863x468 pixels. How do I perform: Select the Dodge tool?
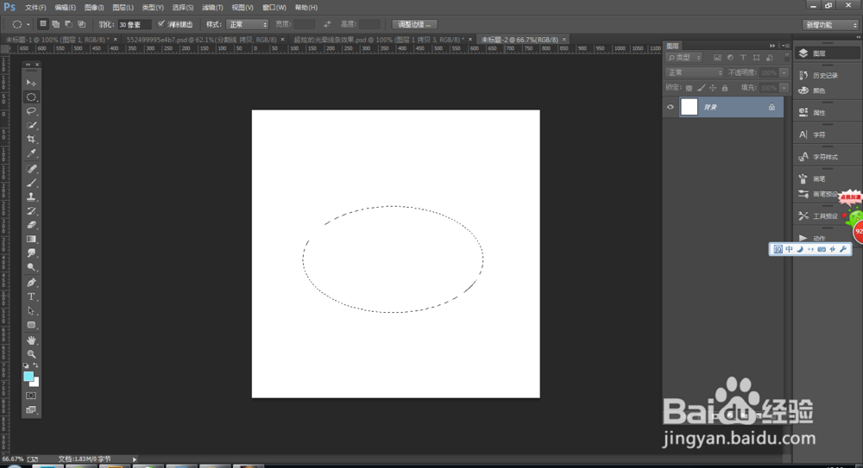[31, 267]
